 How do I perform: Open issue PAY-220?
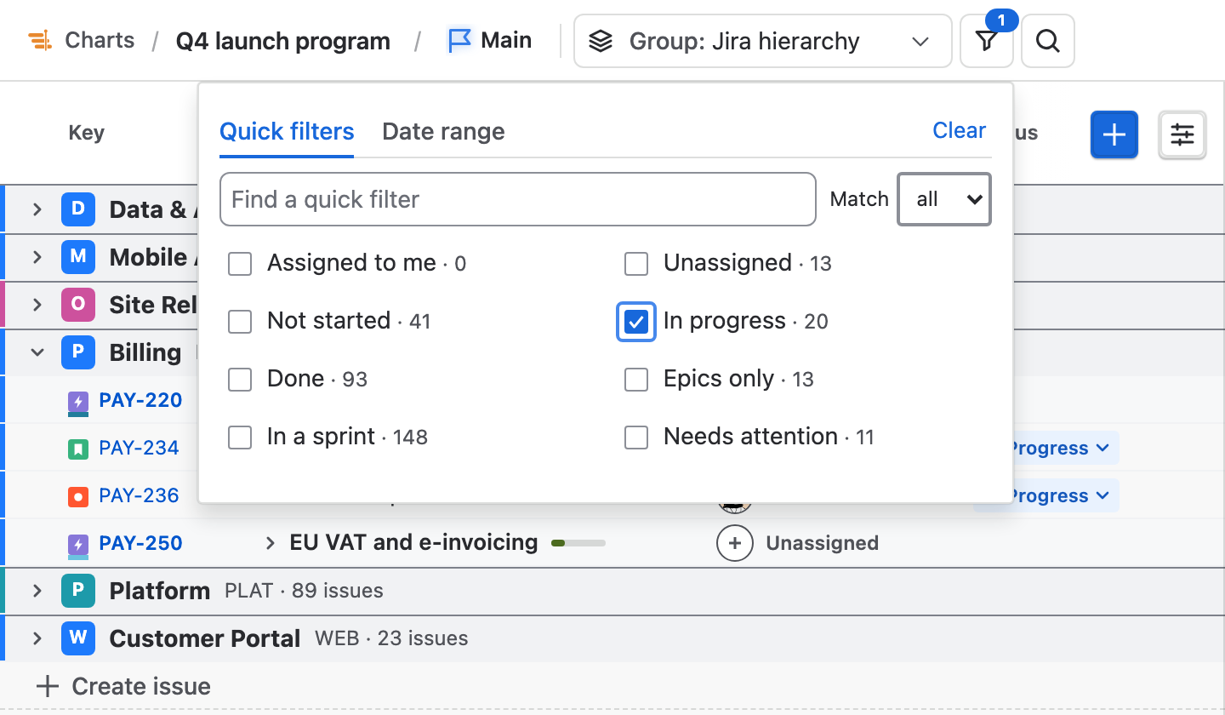tap(140, 400)
